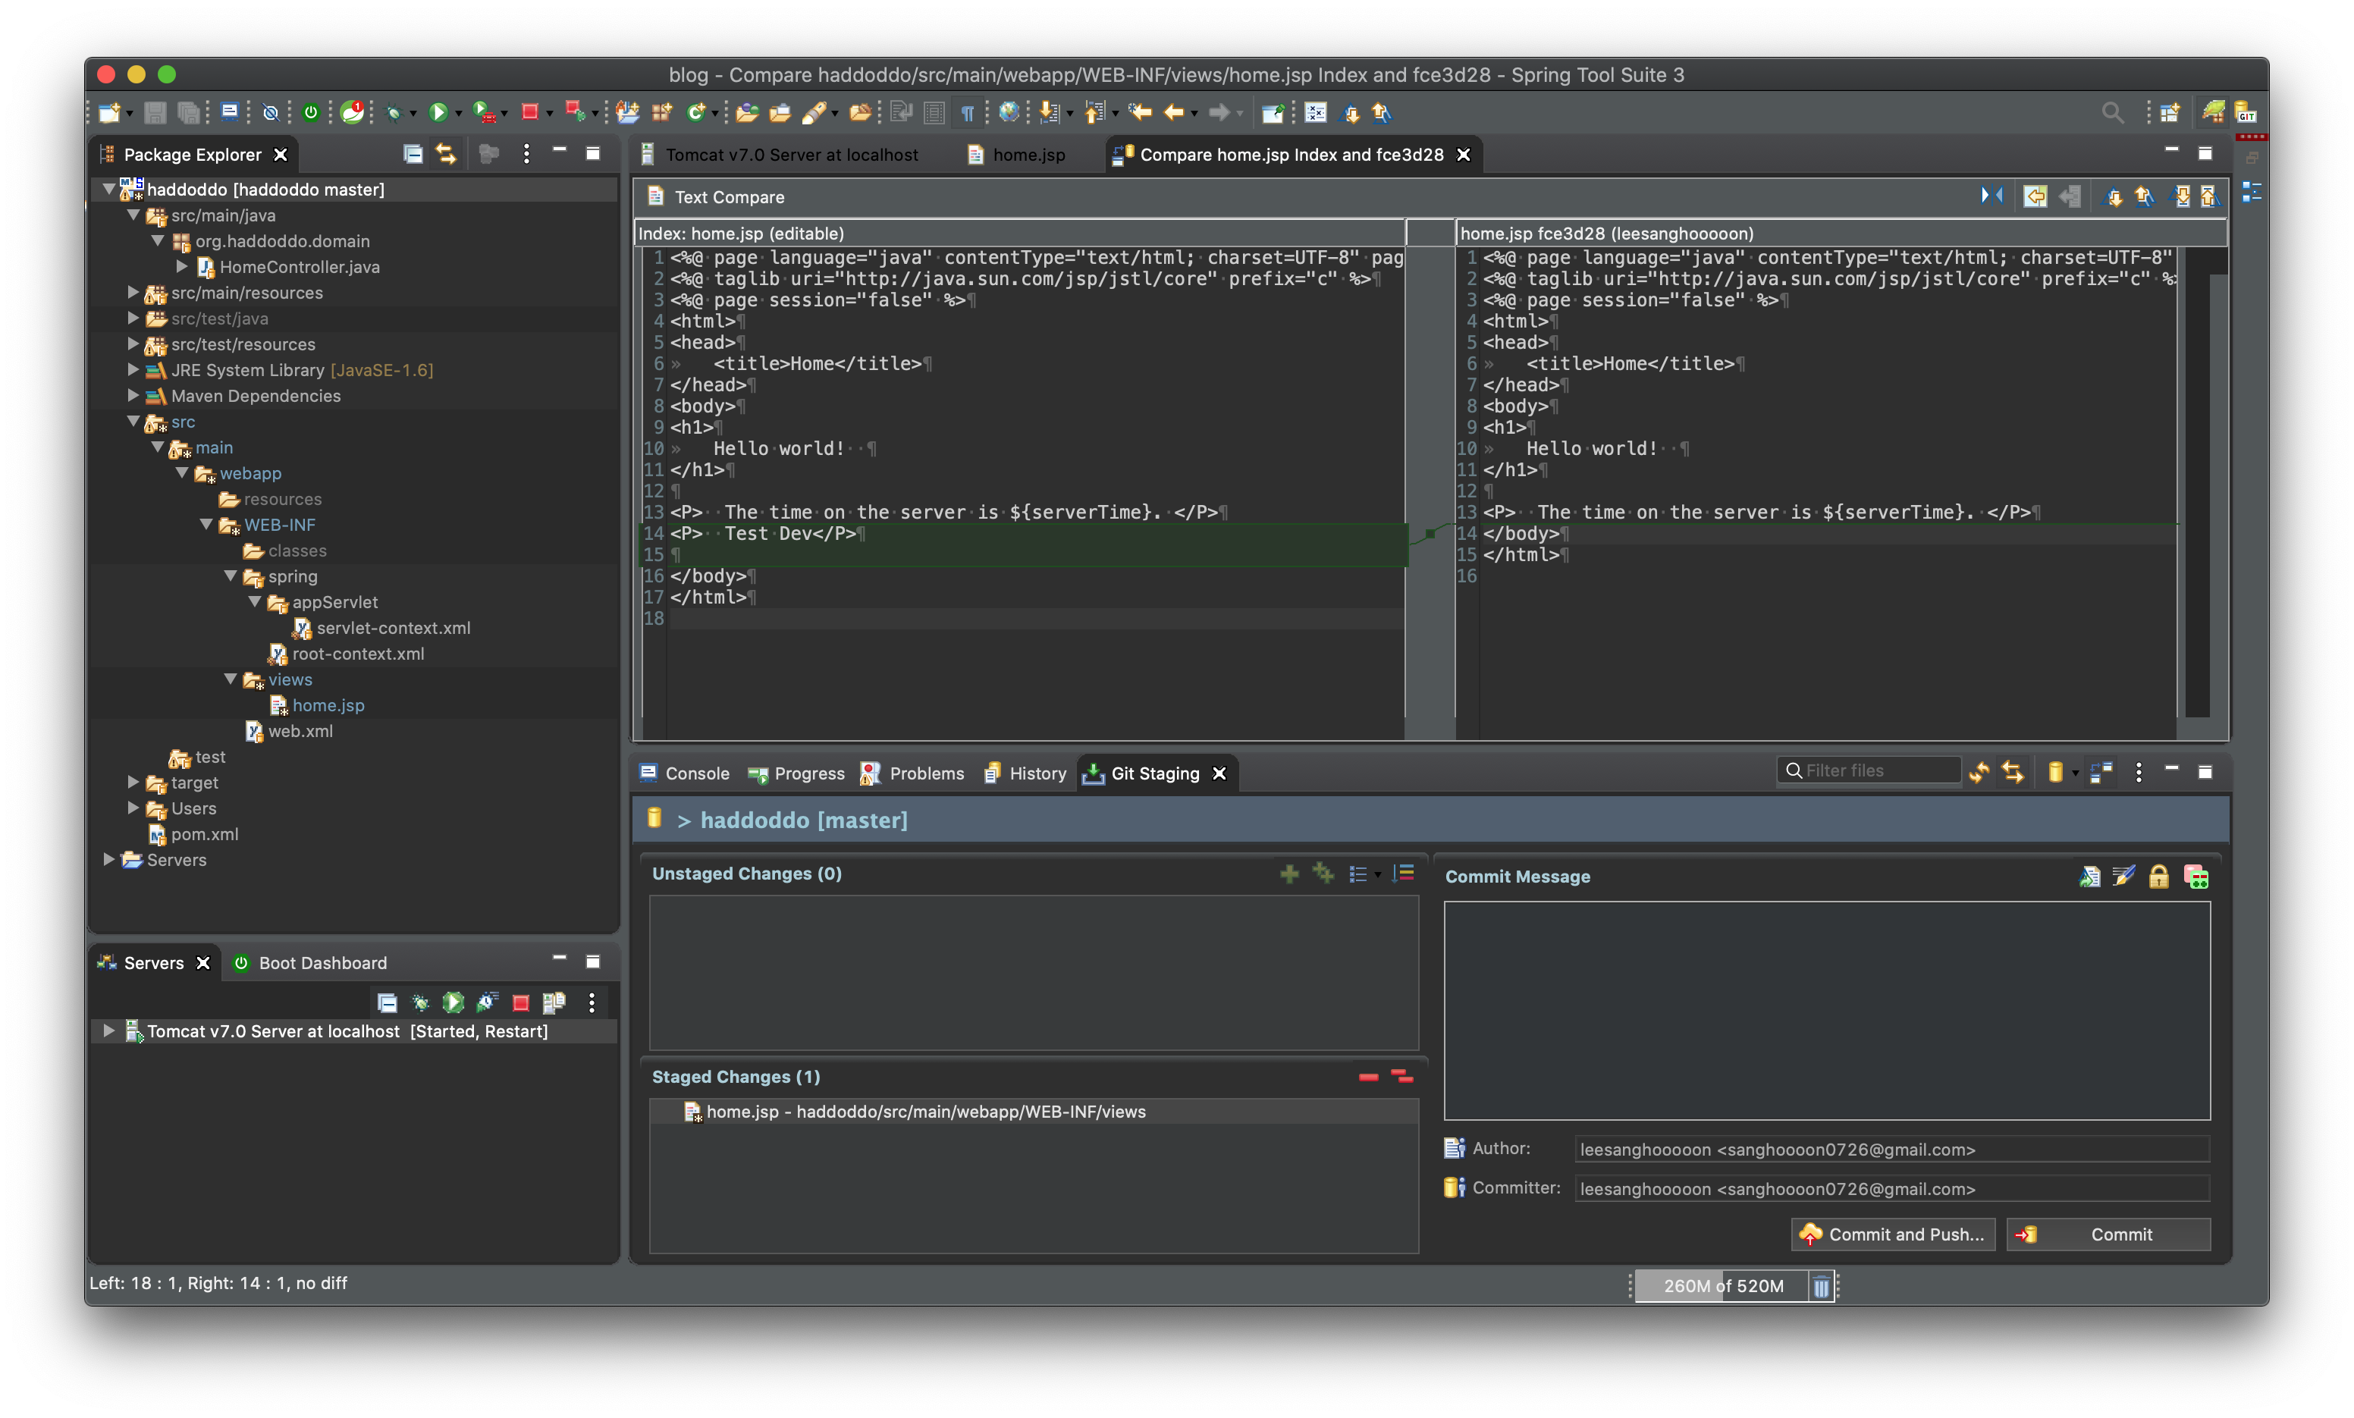The height and width of the screenshot is (1418, 2354).
Task: Click the Add Signed-off-by pen icon
Action: (x=2123, y=877)
